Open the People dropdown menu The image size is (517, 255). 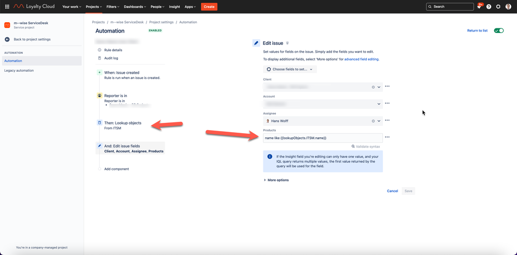point(158,7)
